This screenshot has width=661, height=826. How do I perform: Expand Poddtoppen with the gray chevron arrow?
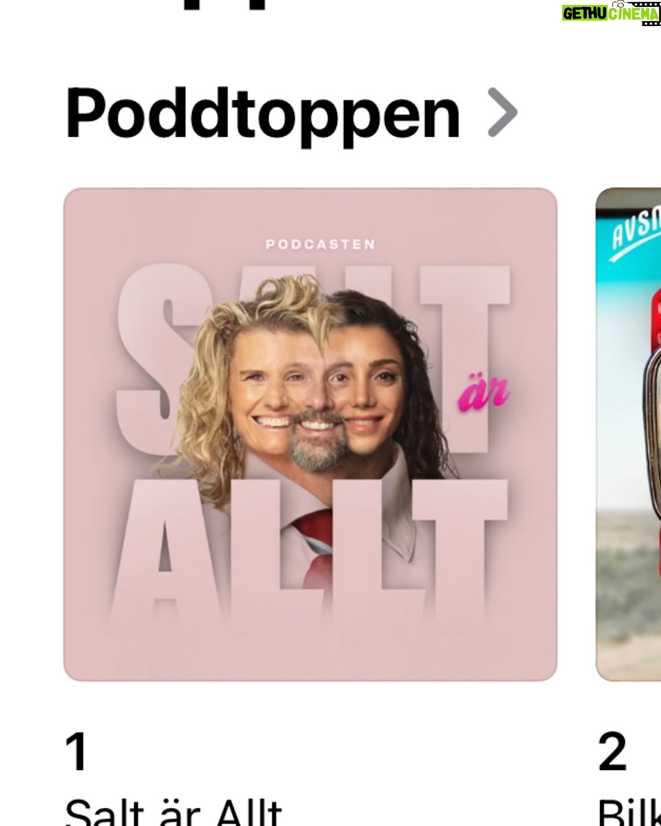point(502,113)
